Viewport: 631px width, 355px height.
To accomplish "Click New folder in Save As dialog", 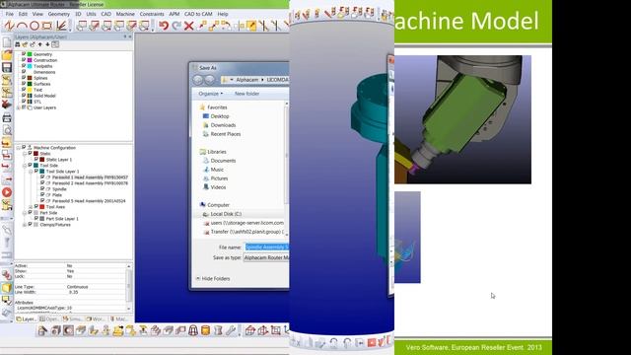I will (x=246, y=94).
